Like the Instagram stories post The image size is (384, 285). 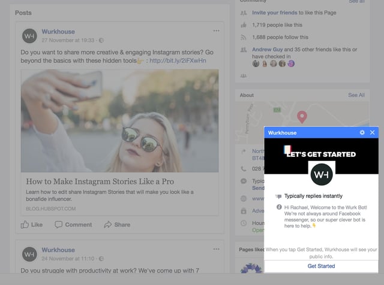pyautogui.click(x=32, y=225)
